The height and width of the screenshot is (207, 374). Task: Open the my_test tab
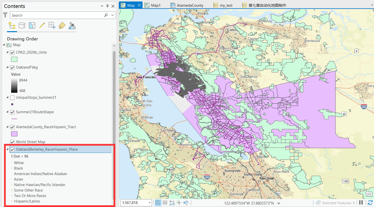(x=223, y=5)
